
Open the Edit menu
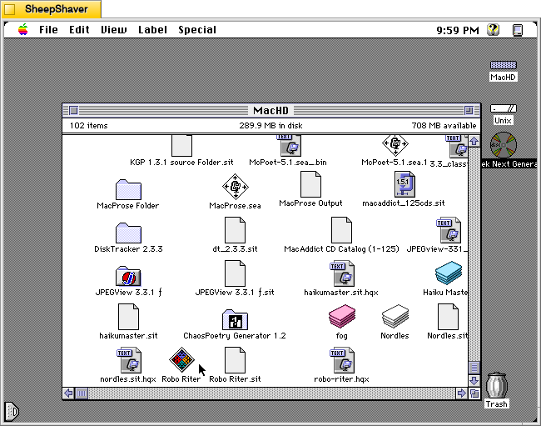[79, 30]
